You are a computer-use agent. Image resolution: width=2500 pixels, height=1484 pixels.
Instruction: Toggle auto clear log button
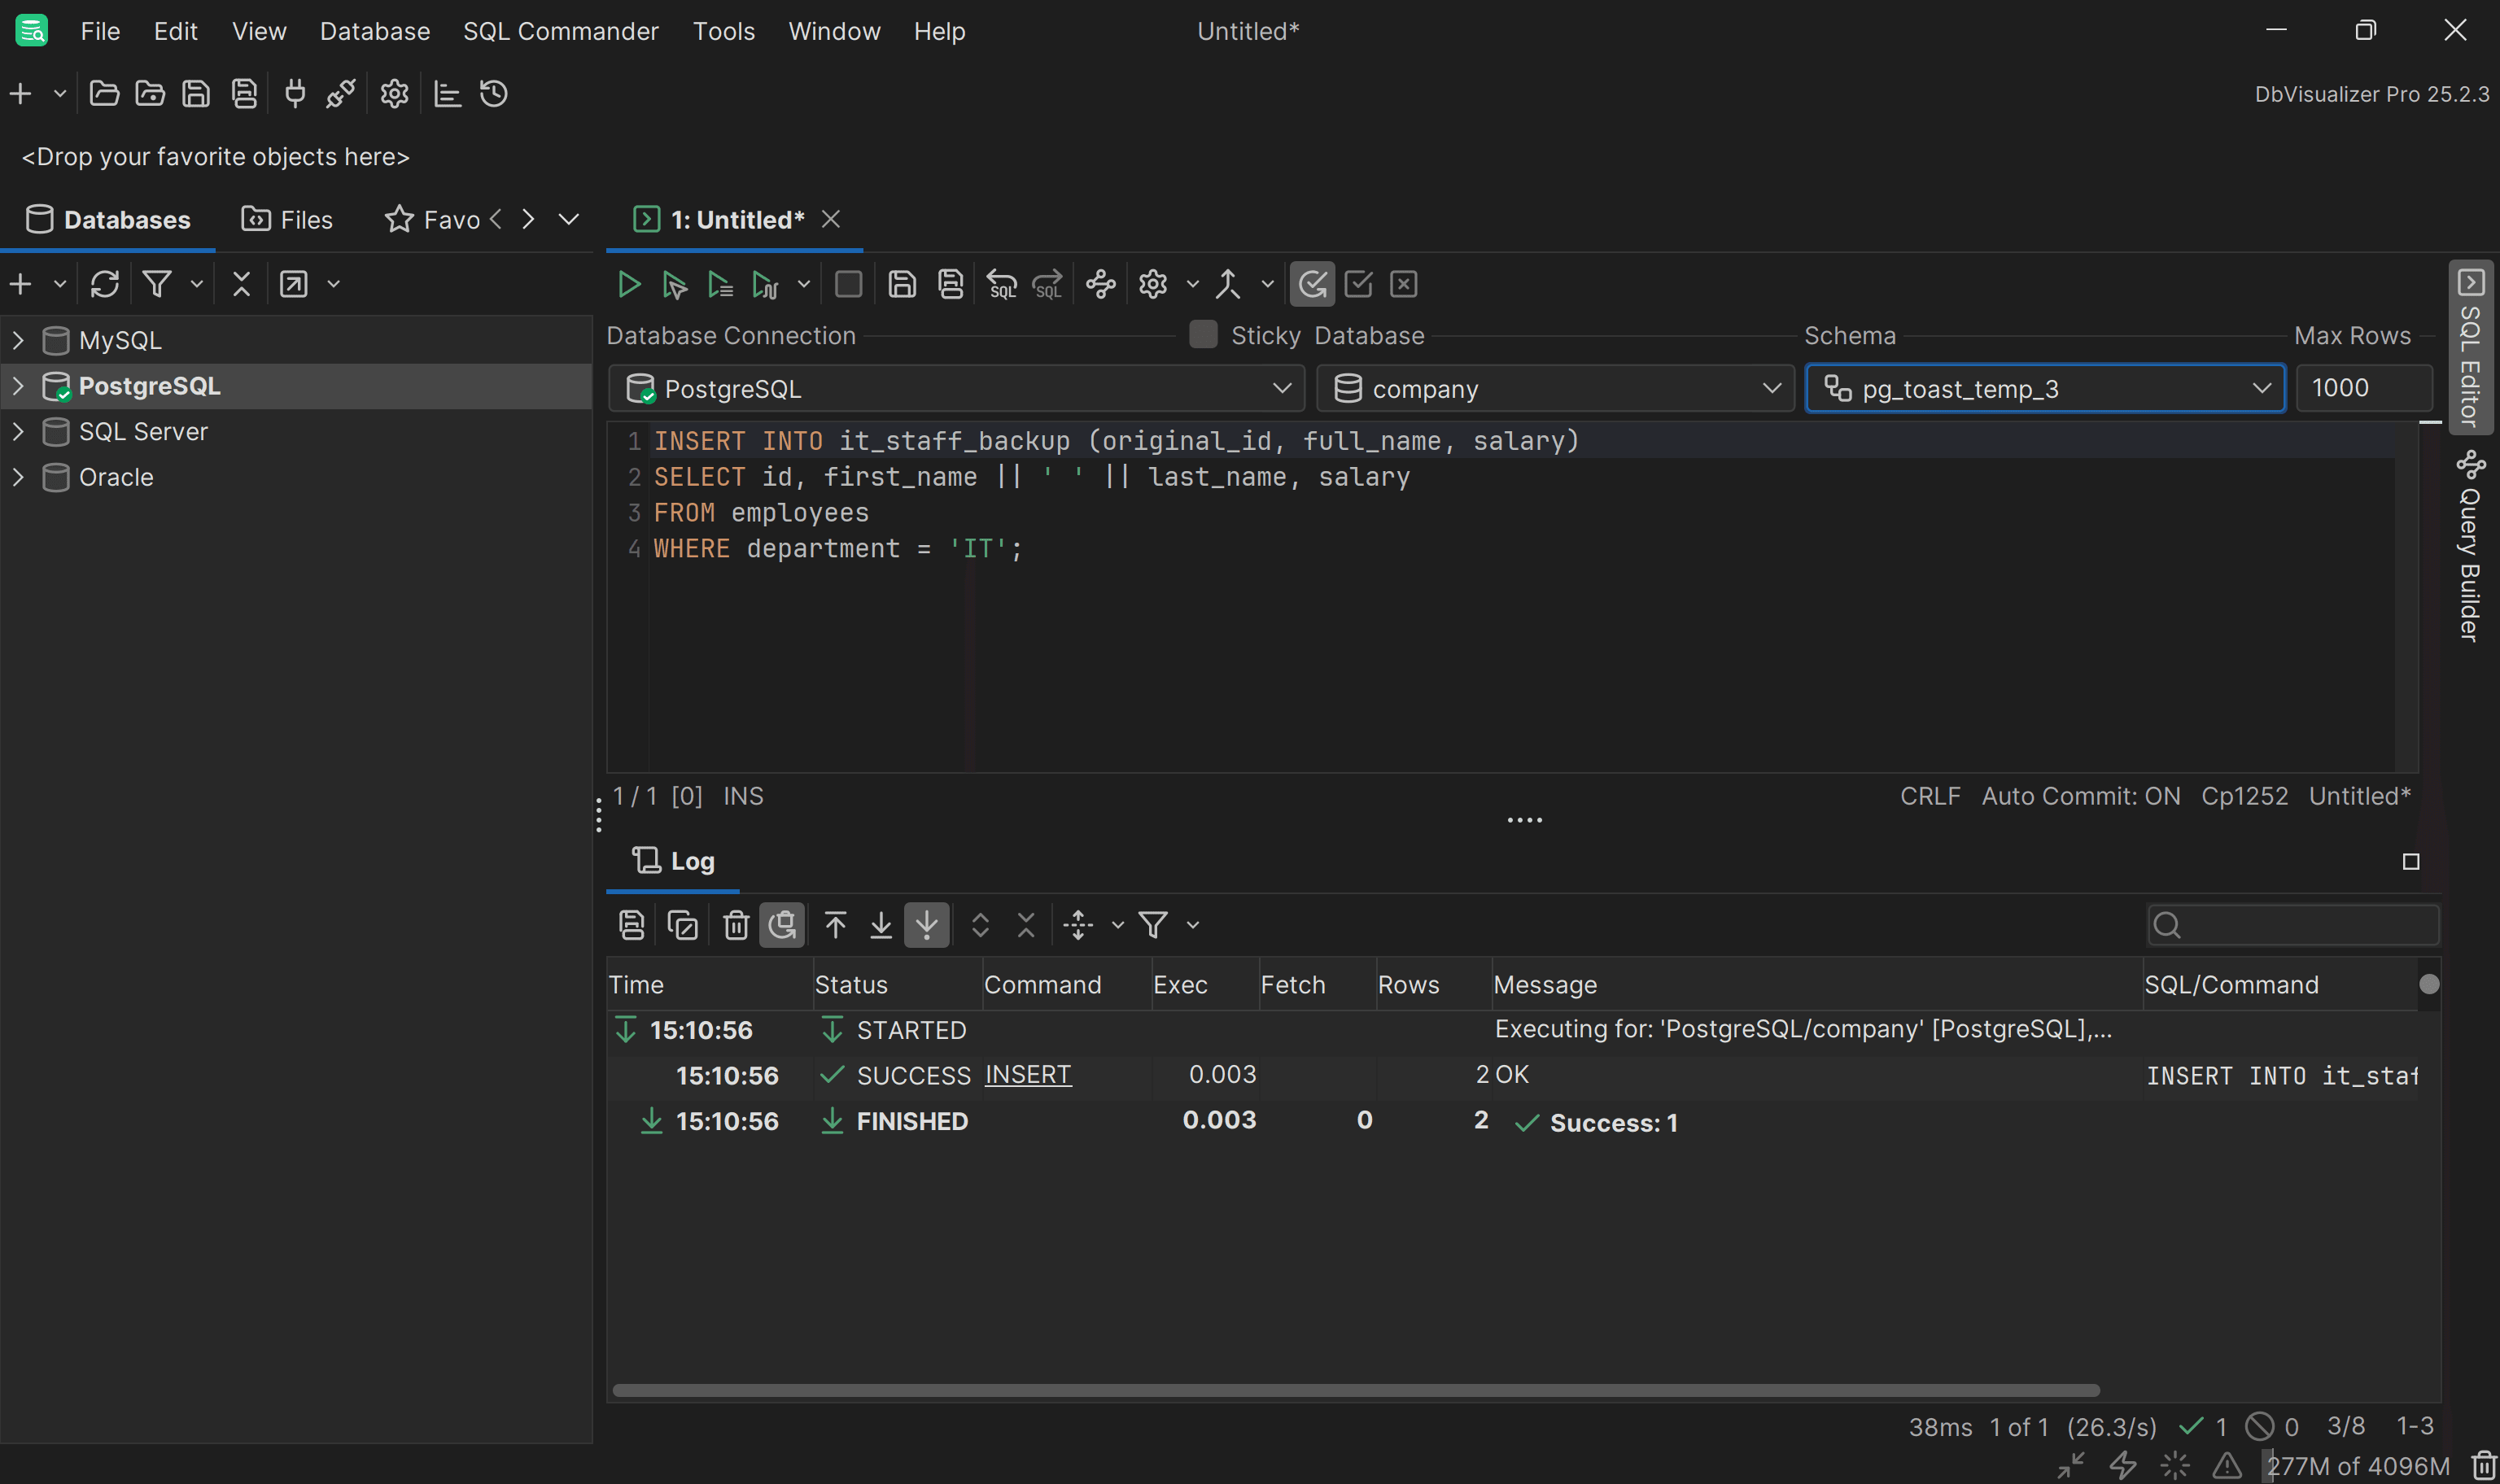782,925
